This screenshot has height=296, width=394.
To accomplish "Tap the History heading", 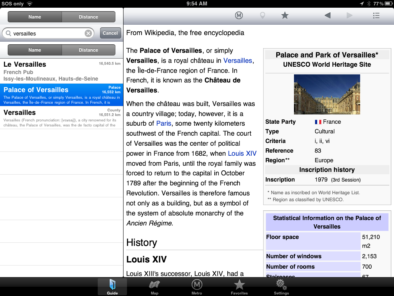I will [x=142, y=242].
